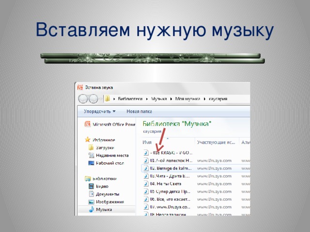Expand the arrow before Библиотеки breadcrumb
Screen dimensions: 310x232
[114, 99]
